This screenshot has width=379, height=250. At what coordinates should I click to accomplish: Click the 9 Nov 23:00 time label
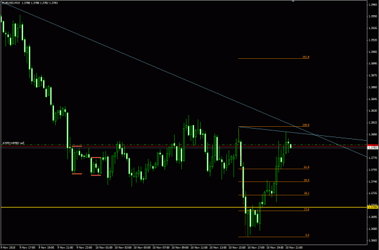click(84, 248)
